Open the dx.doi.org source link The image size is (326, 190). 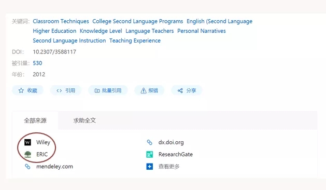coord(171,142)
